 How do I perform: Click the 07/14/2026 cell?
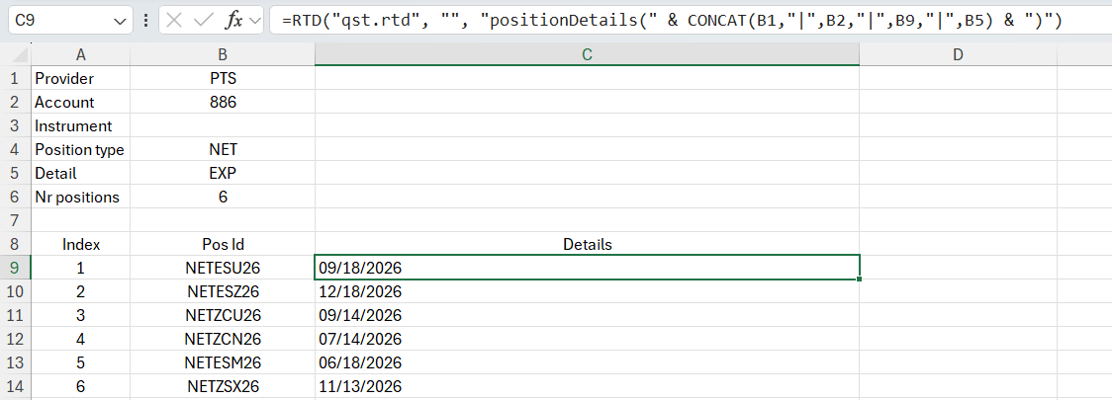588,339
